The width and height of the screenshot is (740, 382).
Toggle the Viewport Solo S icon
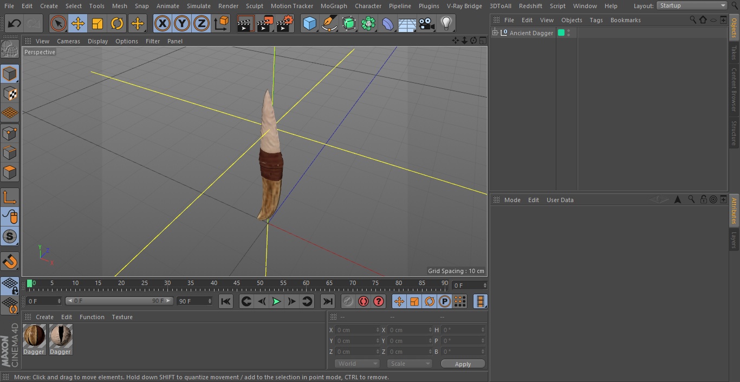tap(10, 237)
